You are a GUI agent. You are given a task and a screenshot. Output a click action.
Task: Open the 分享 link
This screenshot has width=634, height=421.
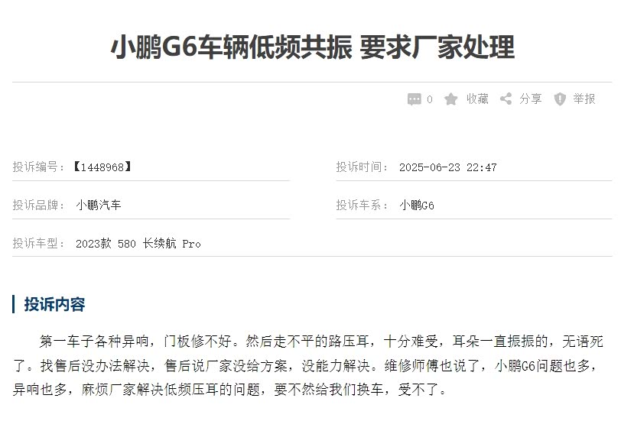tap(531, 99)
